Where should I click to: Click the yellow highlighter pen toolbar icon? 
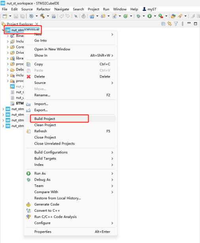pos(180,16)
